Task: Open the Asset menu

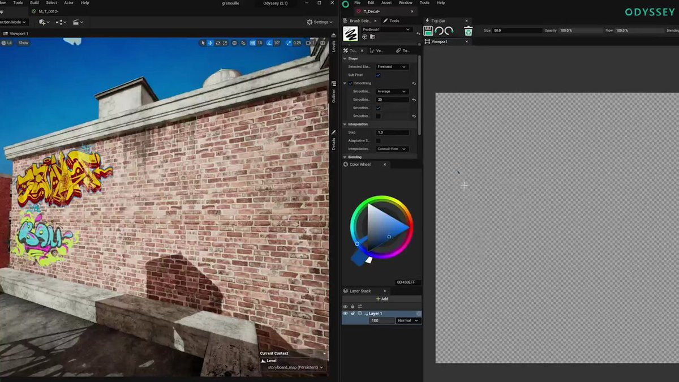Action: pos(386,3)
